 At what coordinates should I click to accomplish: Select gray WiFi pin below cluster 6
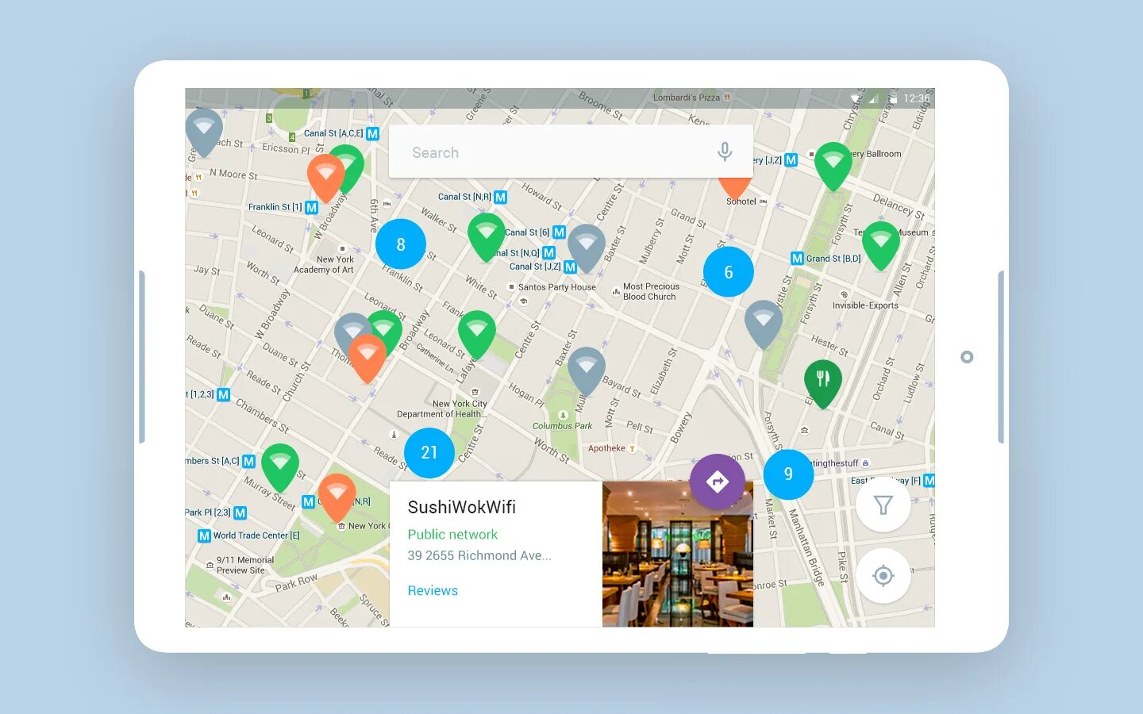coord(764,323)
